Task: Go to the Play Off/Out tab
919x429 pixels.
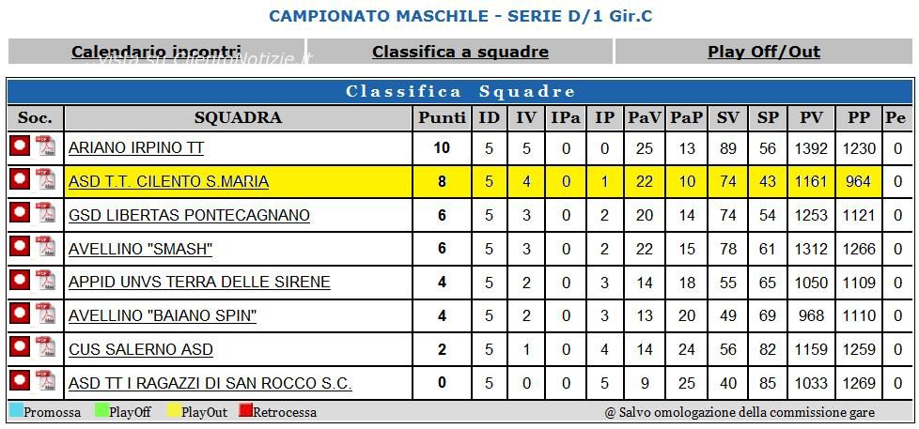Action: pos(764,52)
